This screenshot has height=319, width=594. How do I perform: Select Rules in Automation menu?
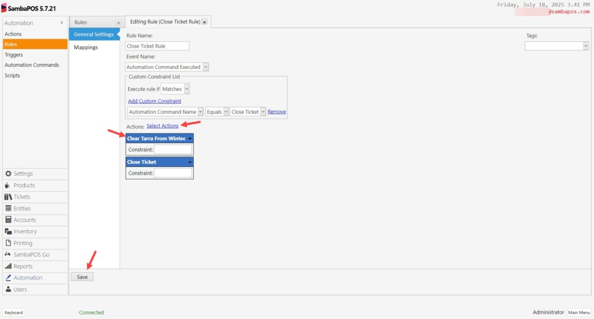(x=35, y=44)
